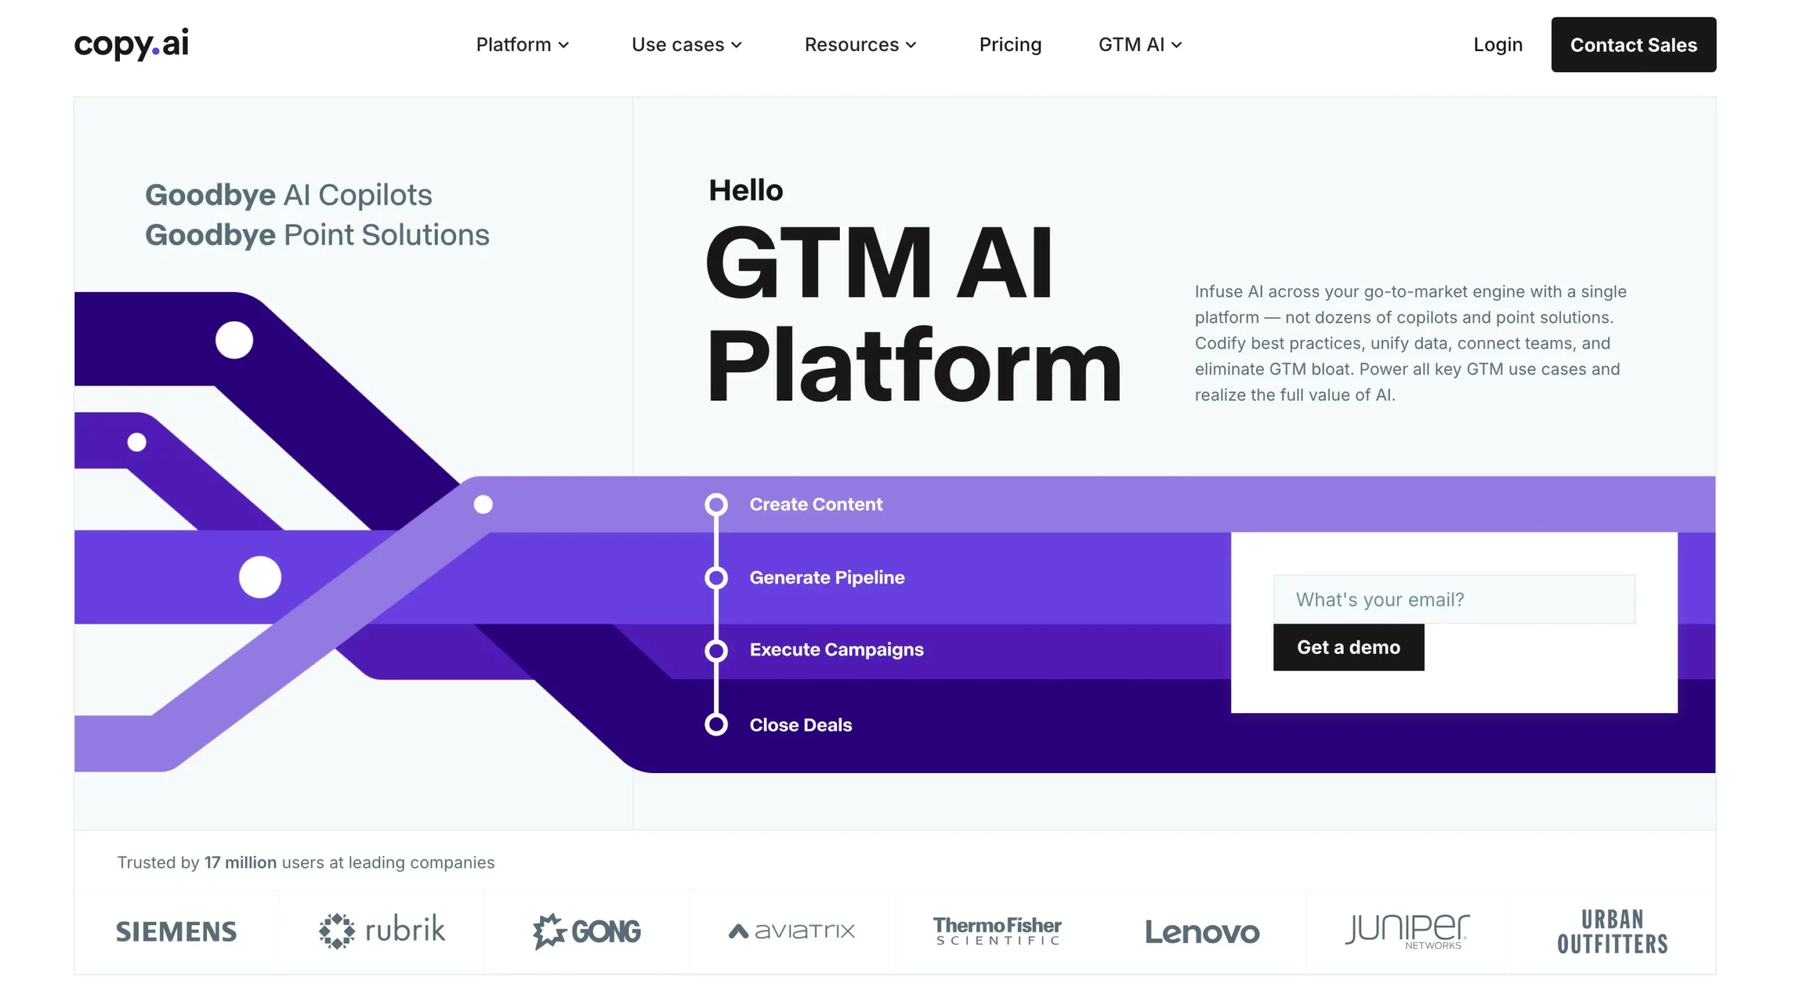Expand the Resources navigation dropdown
The image size is (1796, 1001).
pyautogui.click(x=859, y=44)
